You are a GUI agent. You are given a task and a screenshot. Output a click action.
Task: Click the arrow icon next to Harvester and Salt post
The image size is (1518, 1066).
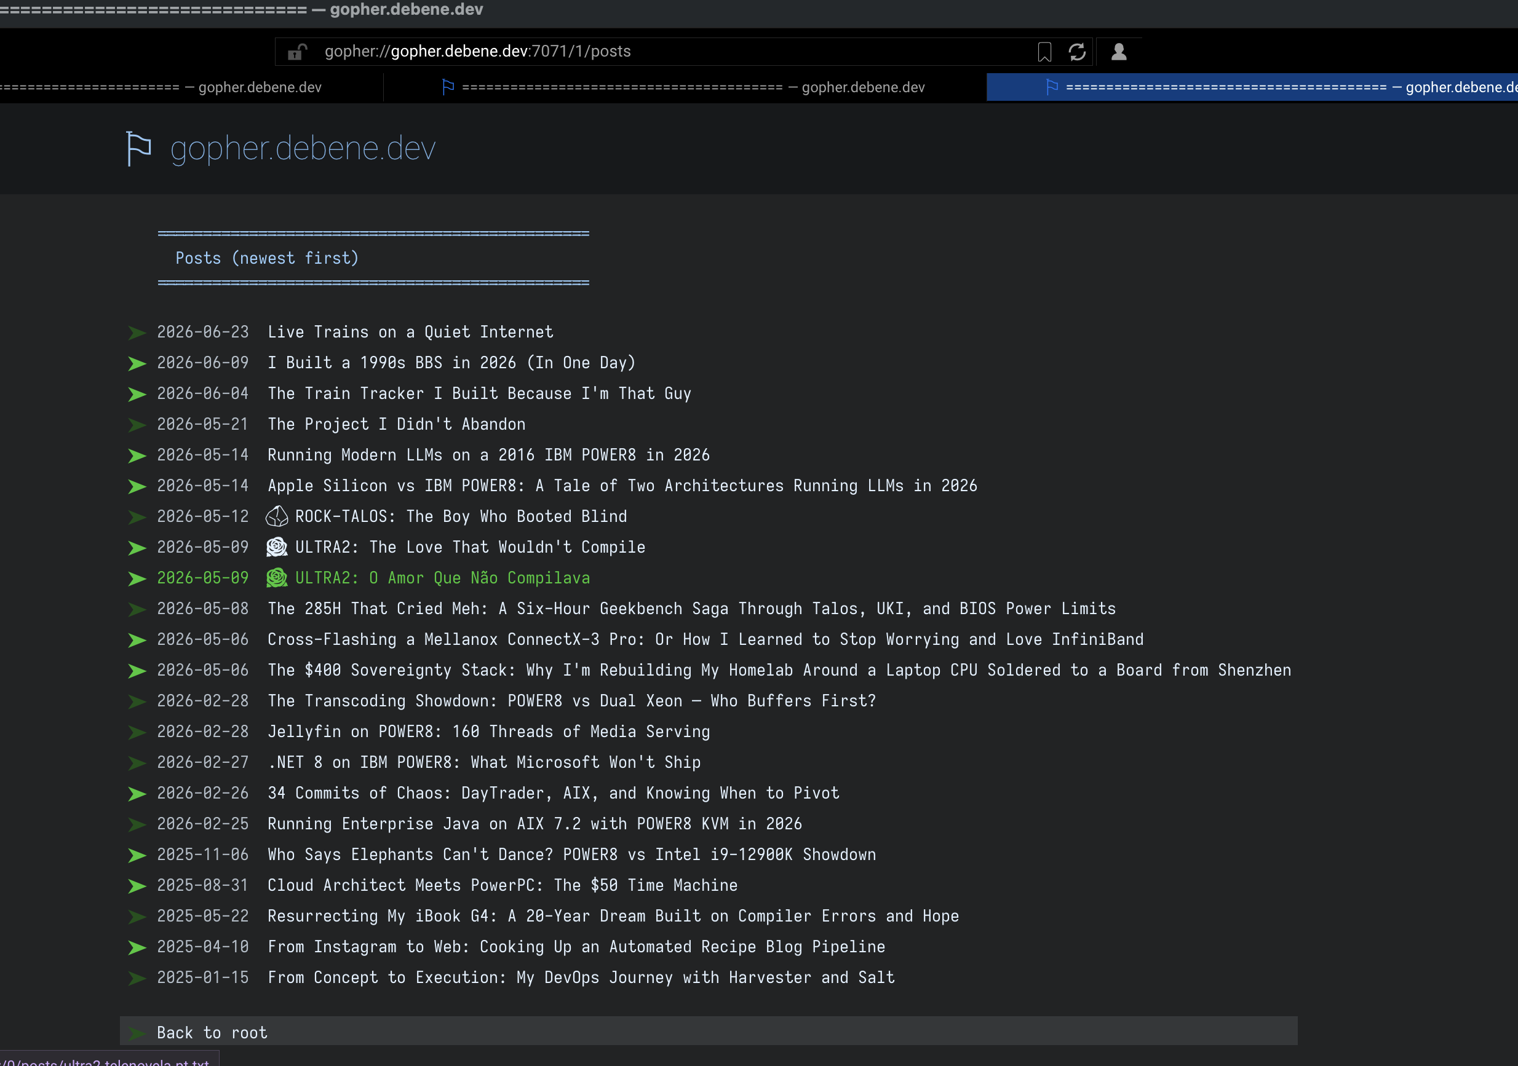pos(137,978)
